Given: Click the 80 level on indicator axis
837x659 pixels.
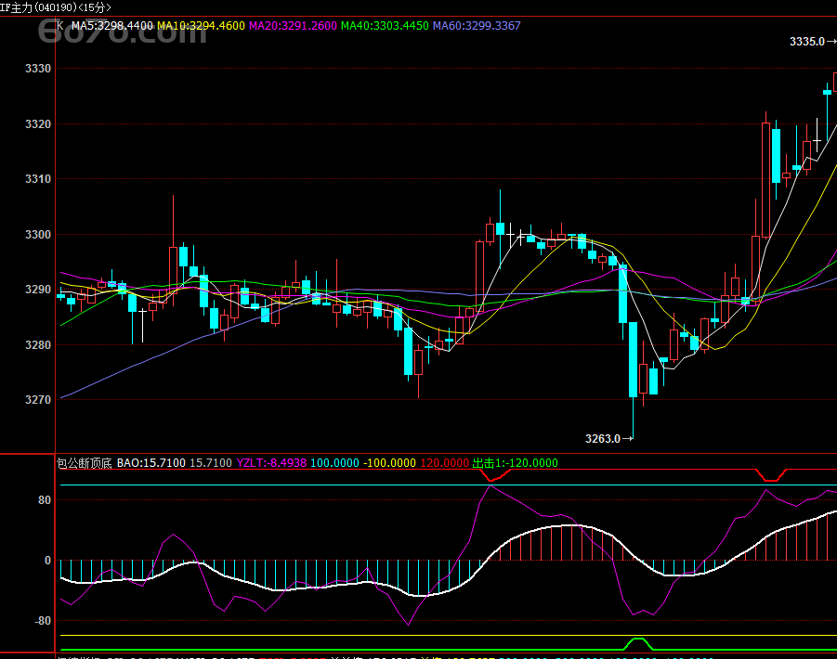Looking at the screenshot, I should pyautogui.click(x=45, y=500).
